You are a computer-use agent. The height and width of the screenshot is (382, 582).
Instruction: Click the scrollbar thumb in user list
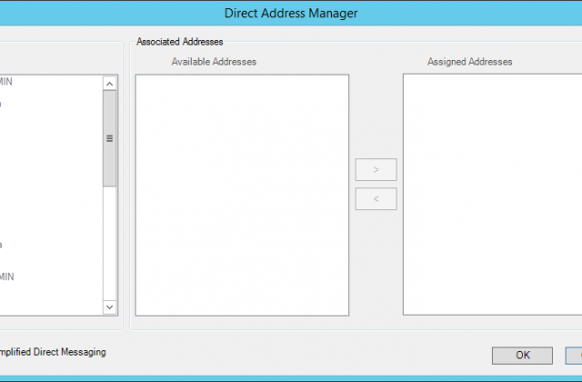point(110,138)
